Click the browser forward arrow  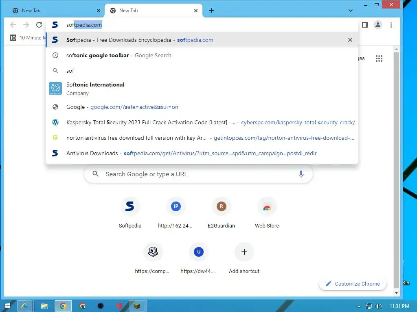[26, 25]
